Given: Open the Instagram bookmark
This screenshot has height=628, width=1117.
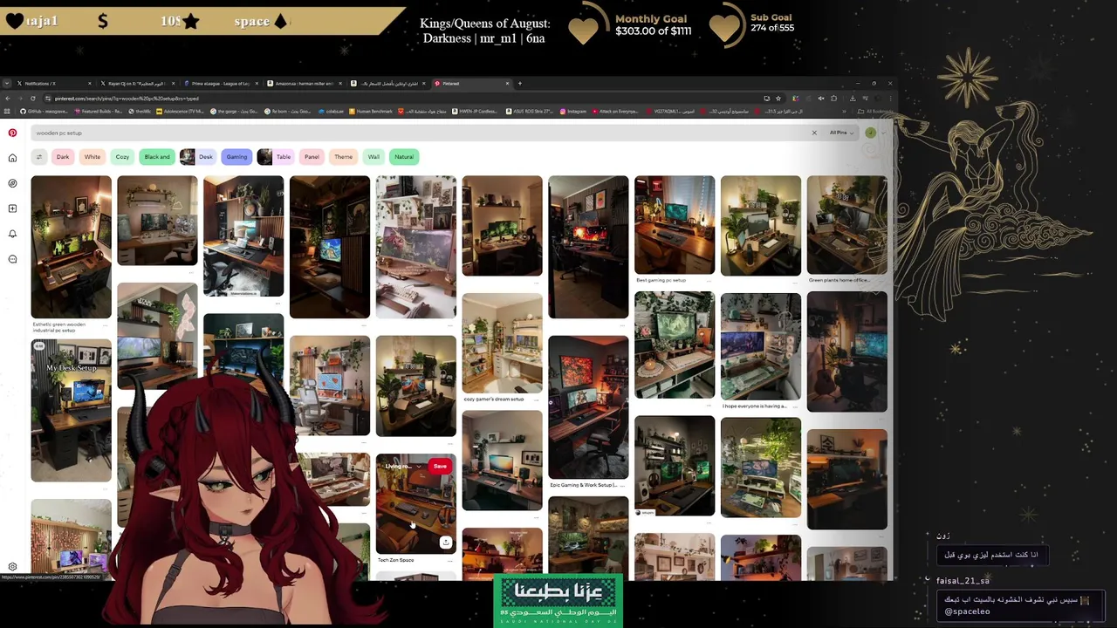Looking at the screenshot, I should point(572,111).
